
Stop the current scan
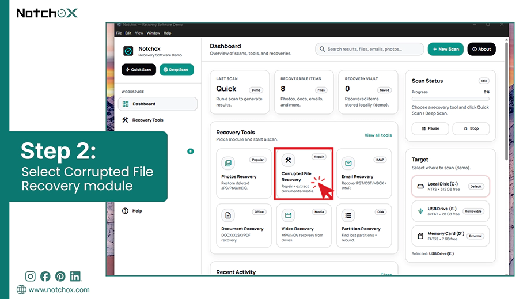[471, 128]
